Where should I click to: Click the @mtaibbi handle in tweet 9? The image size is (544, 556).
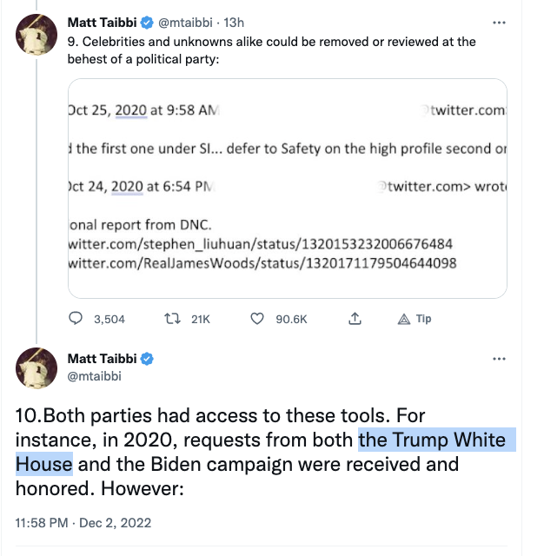tap(185, 23)
